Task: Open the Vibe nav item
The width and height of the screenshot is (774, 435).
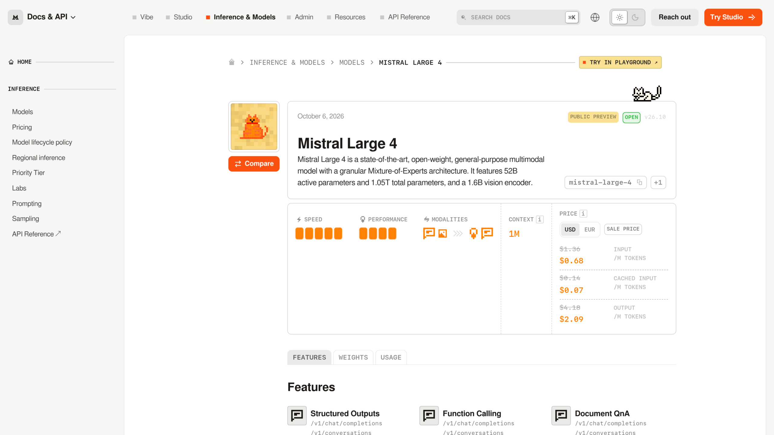Action: tap(143, 17)
